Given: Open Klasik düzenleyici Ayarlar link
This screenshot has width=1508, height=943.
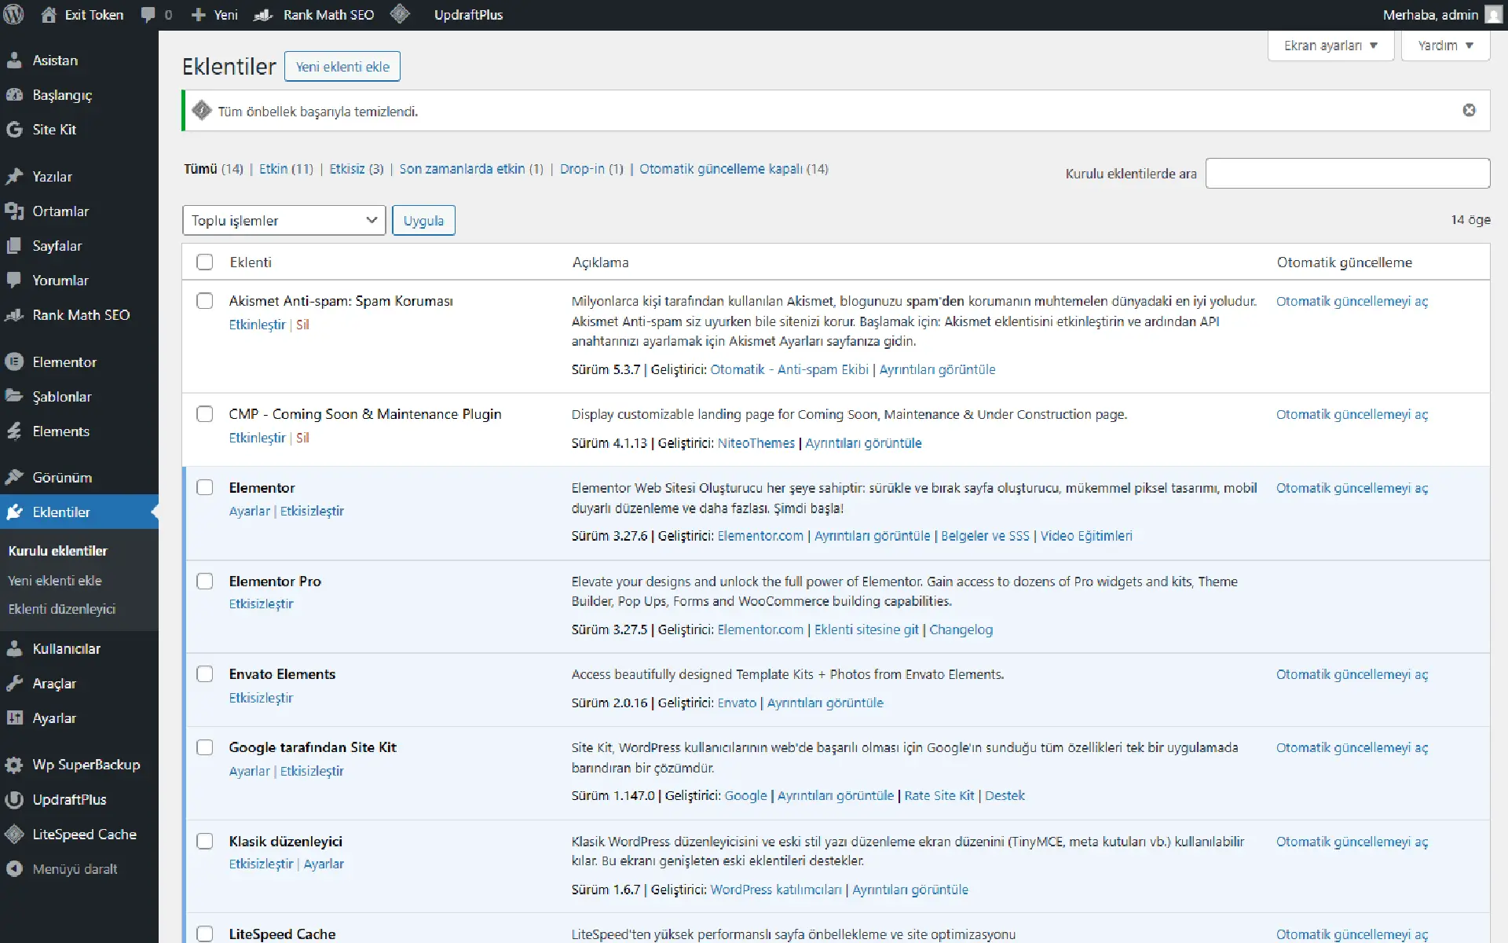Looking at the screenshot, I should [324, 864].
